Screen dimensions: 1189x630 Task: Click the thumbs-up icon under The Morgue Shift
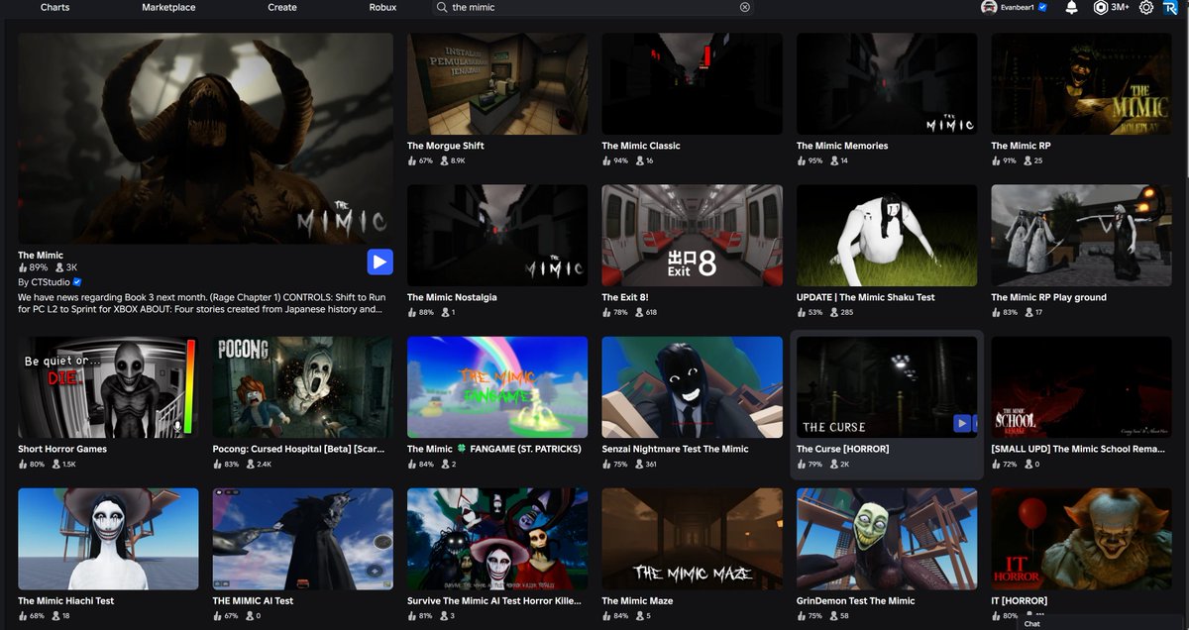pos(412,160)
